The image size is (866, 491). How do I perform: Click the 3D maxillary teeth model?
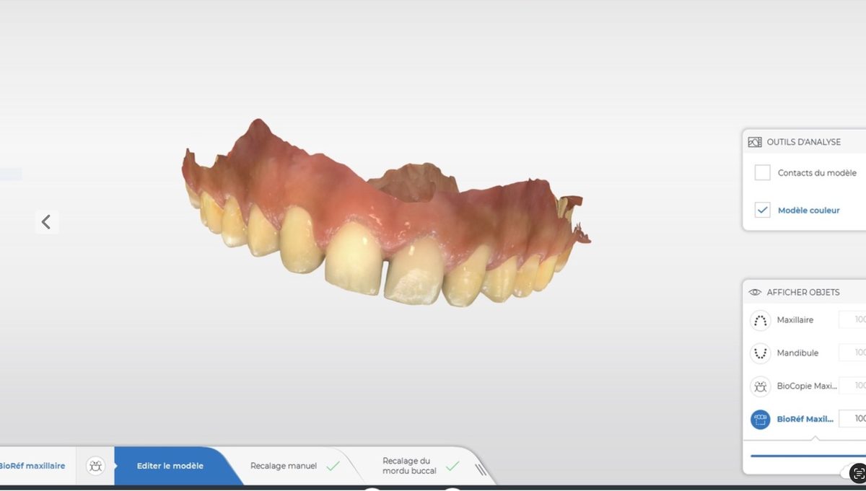(386, 213)
